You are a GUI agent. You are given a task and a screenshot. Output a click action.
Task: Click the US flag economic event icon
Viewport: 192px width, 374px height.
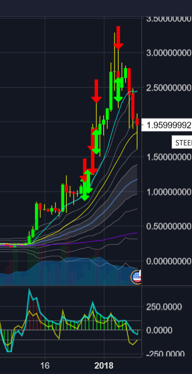tap(136, 277)
